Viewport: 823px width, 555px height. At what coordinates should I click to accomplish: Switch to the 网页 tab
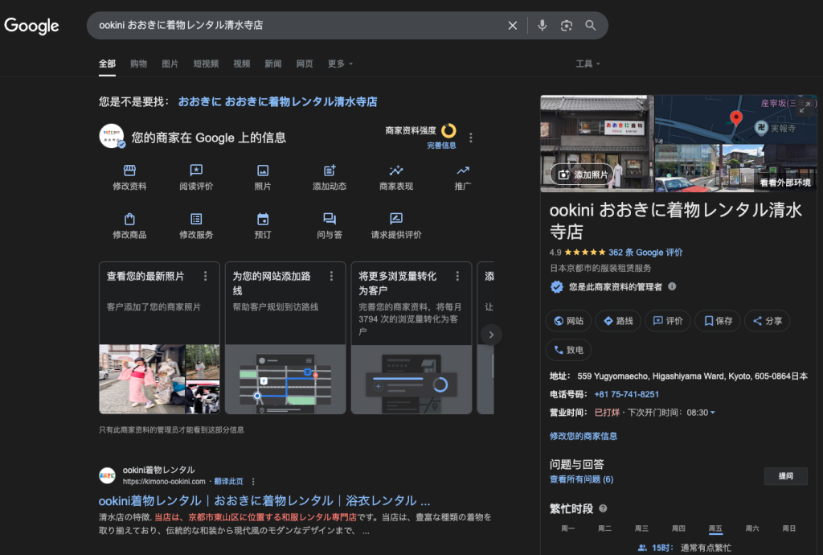(x=305, y=64)
